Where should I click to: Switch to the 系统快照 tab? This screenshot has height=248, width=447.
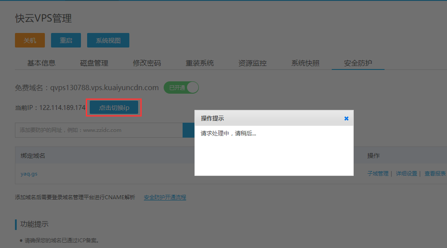(305, 63)
